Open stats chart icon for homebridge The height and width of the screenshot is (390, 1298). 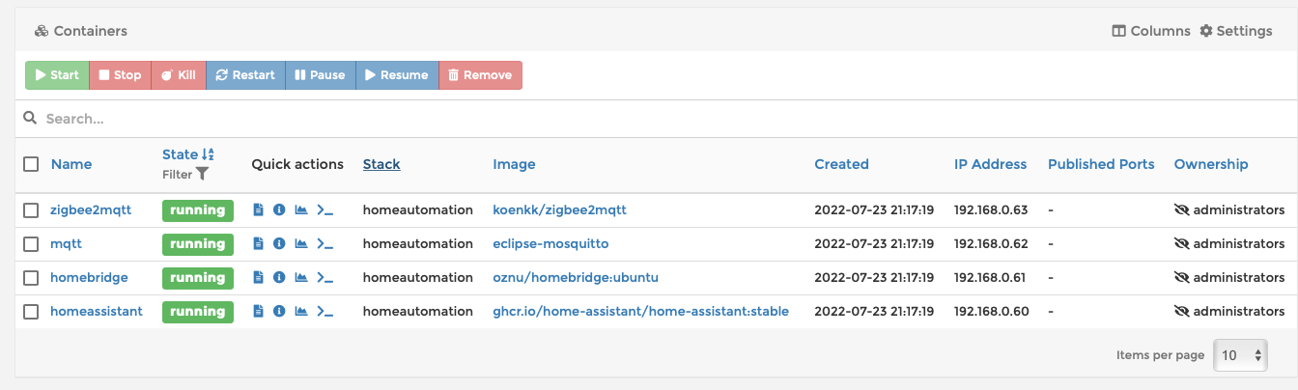(x=301, y=277)
